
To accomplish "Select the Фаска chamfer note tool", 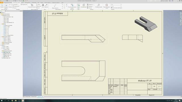I will [x=38, y=5].
